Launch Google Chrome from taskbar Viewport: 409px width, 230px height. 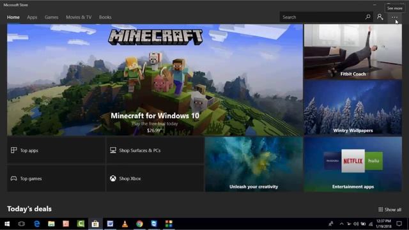[139, 224]
